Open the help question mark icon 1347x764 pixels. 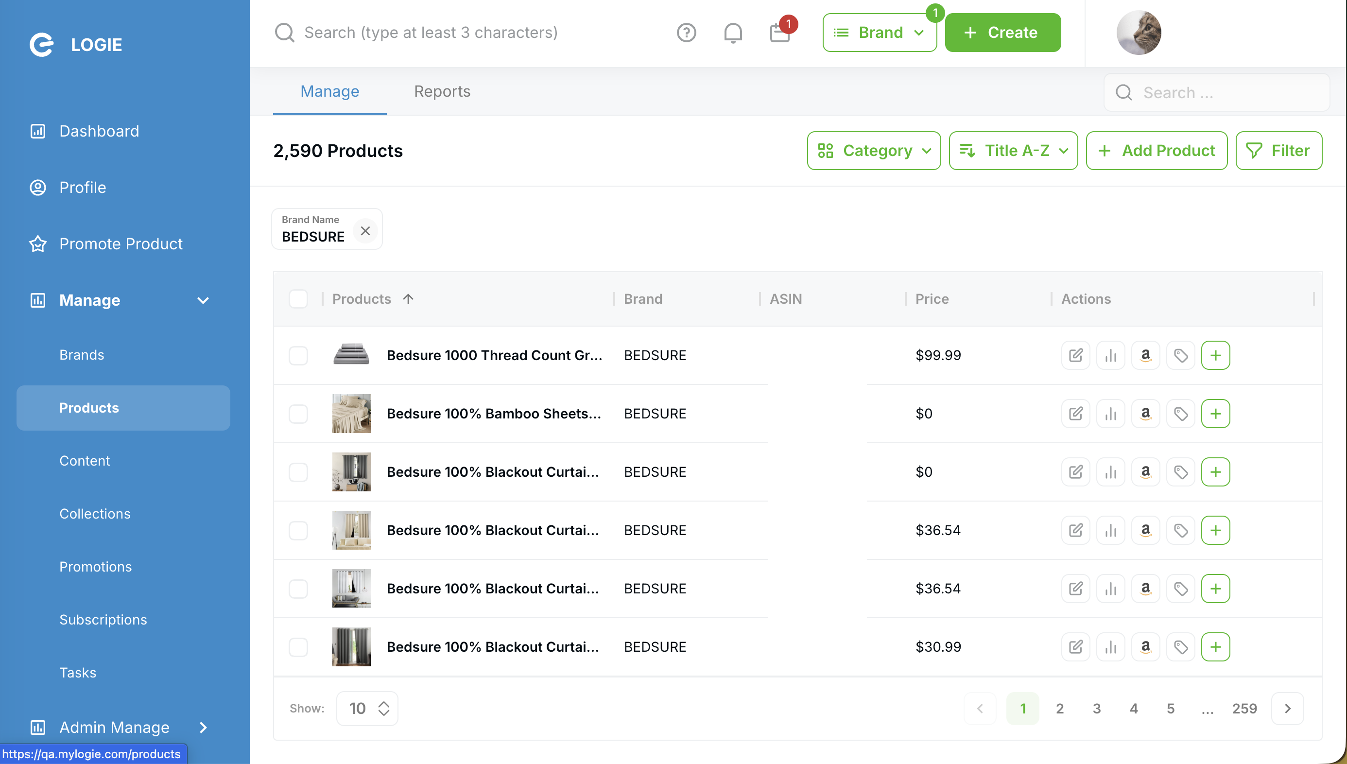pyautogui.click(x=686, y=33)
